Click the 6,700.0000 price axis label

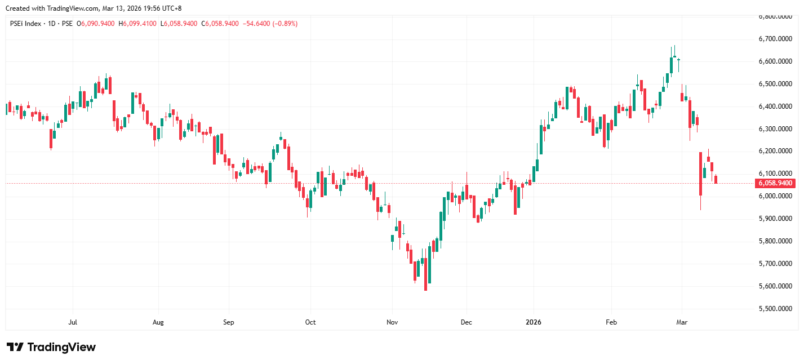[x=775, y=39]
